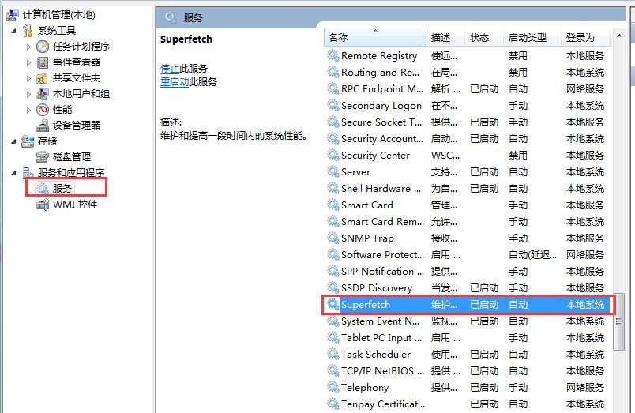Click the services list scrollbar thumb
Viewport: 635px width, 413px height.
click(618, 321)
